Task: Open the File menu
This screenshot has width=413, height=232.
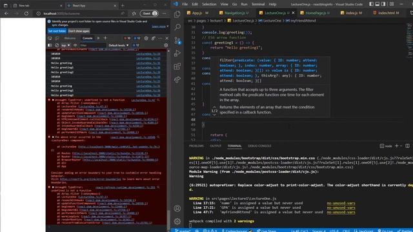Action: [185, 5]
